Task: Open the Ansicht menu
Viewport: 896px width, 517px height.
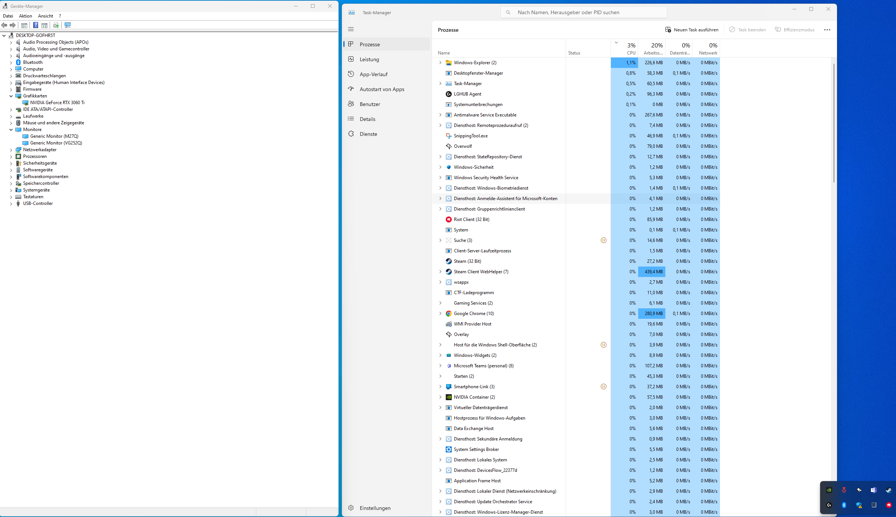Action: click(46, 16)
